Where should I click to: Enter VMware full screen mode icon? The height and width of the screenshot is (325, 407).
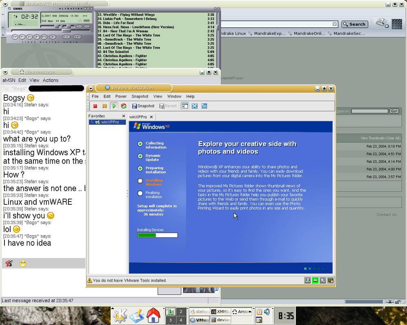(195, 106)
